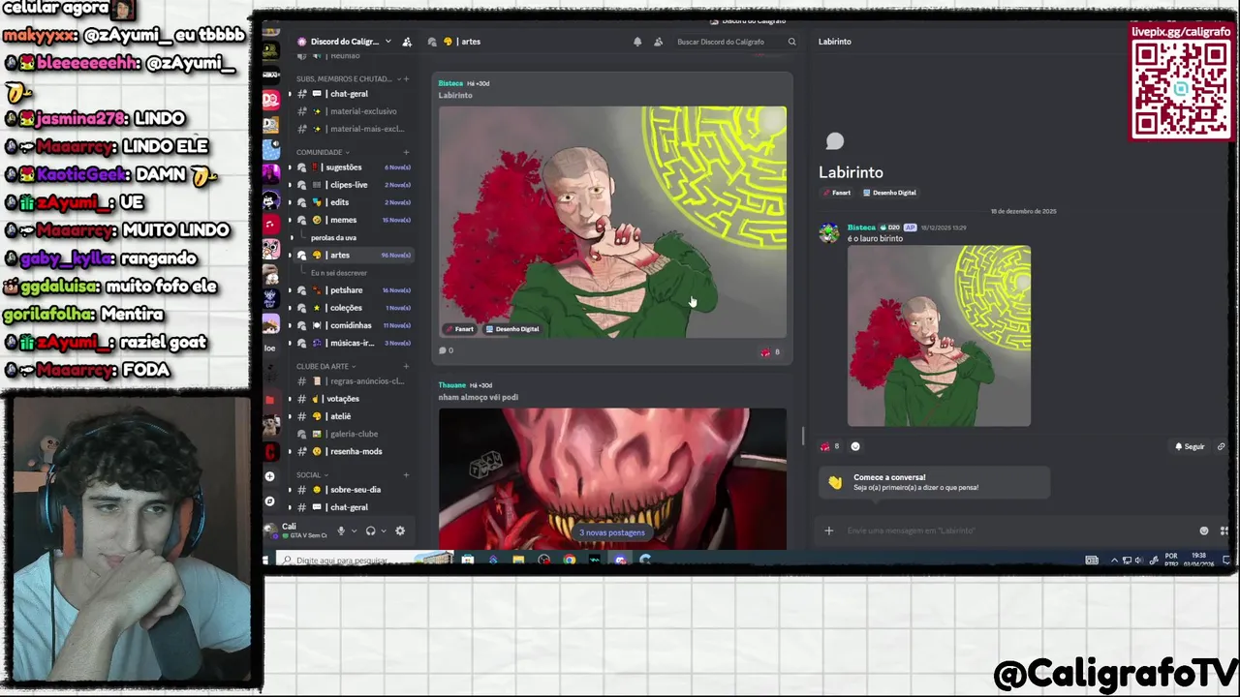Toggle the reaction count 8 on Labirinto forum card
This screenshot has width=1240, height=697.
point(770,351)
